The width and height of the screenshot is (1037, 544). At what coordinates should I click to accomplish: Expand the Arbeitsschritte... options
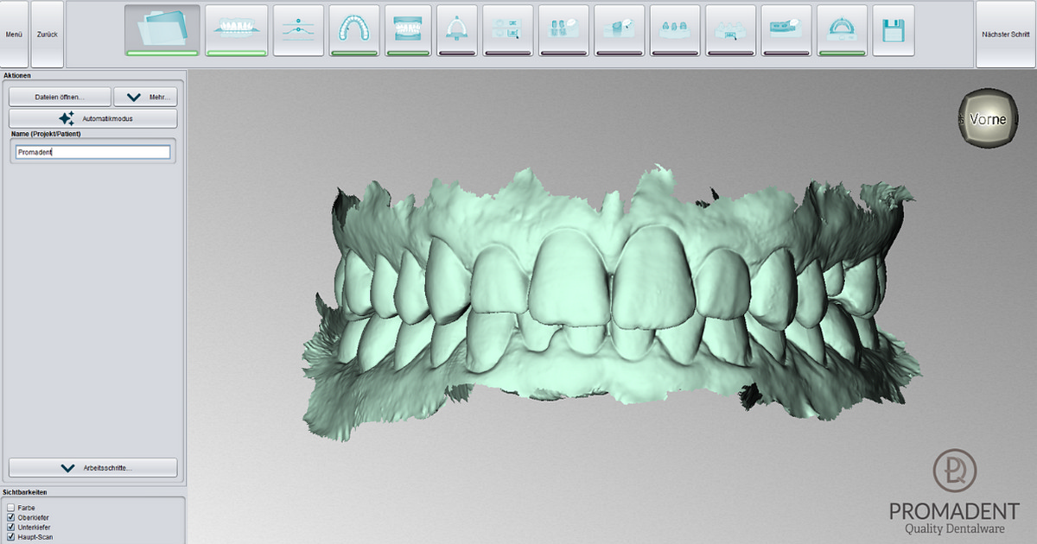(93, 467)
